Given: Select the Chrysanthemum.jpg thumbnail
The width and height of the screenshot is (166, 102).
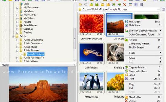Looking at the screenshot, I should click(92, 24).
